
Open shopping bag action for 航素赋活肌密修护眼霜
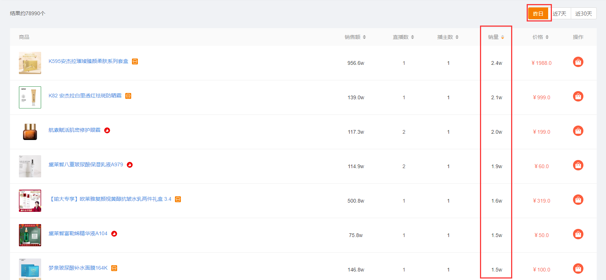click(x=578, y=131)
